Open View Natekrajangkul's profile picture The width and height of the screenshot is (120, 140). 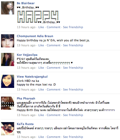pyautogui.click(x=8, y=81)
